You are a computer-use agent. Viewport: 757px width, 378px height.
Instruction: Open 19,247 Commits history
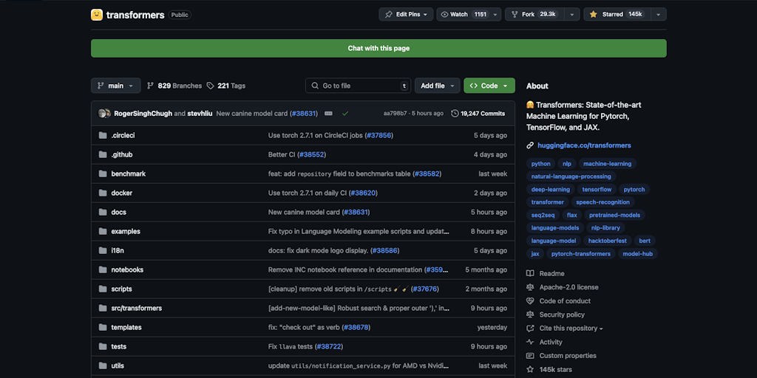[x=478, y=114]
